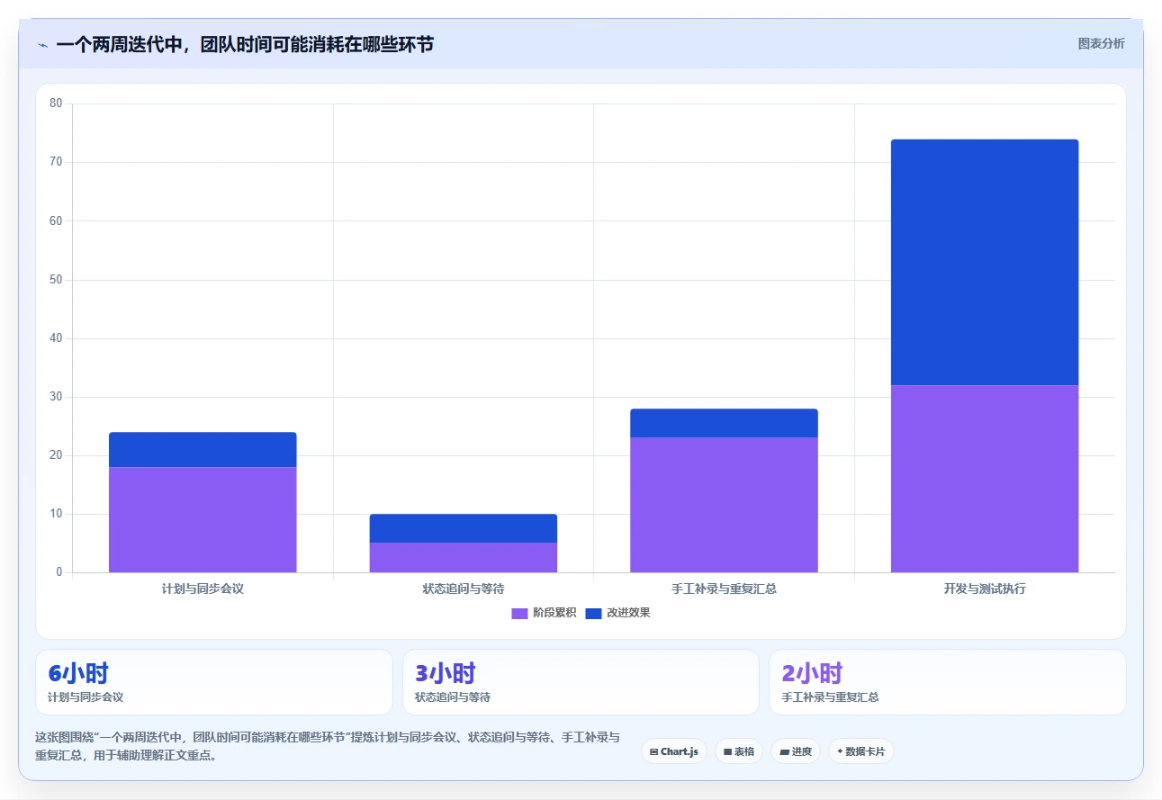The height and width of the screenshot is (800, 1162).
Task: Click the purple bar segment for 计划与同步会议
Action: 203,519
